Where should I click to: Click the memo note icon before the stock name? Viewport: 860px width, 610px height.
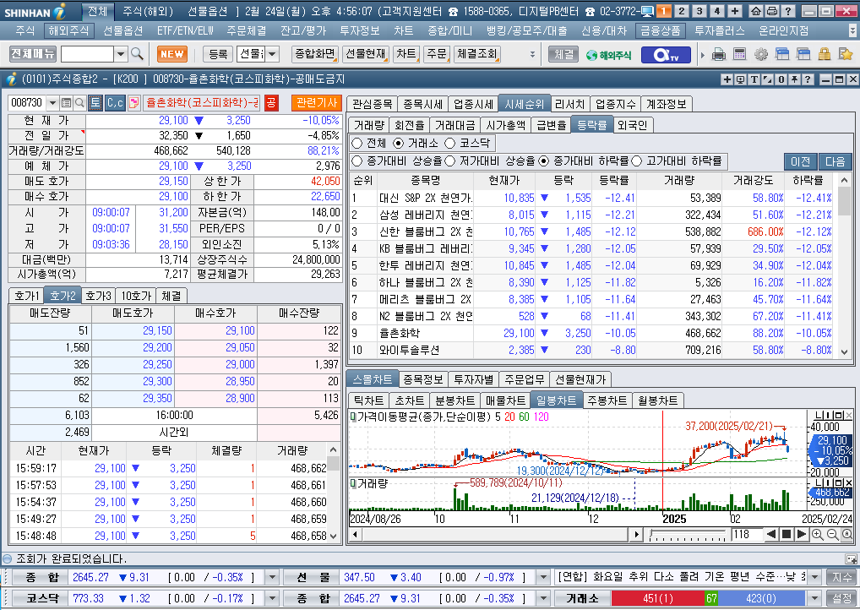pyautogui.click(x=133, y=102)
